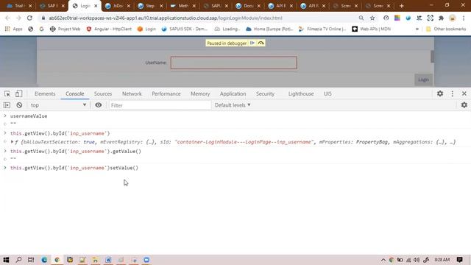Open the Project Web bookmark

[x=65, y=29]
